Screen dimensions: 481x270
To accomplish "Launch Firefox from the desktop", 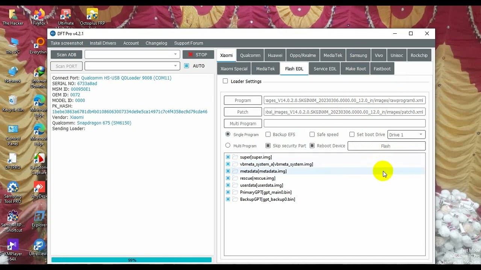I will tap(39, 18).
